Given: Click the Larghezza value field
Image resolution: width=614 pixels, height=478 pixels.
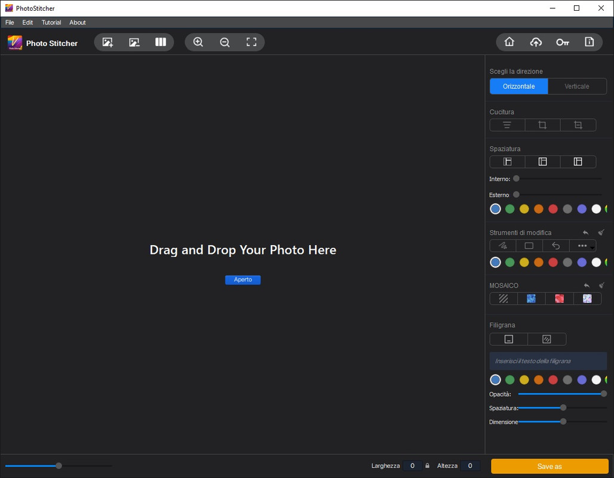Looking at the screenshot, I should 412,465.
